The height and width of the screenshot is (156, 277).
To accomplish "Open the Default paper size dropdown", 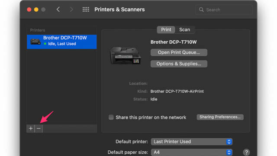I will click(x=192, y=152).
